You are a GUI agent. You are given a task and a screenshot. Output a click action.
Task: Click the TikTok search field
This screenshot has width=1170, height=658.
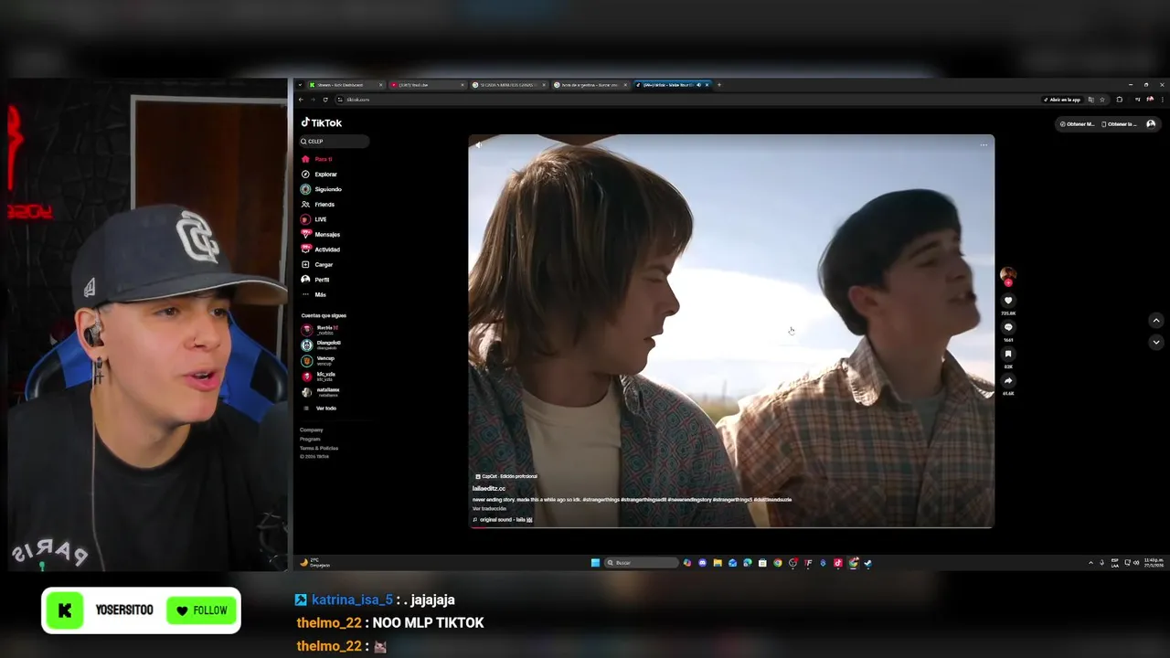click(335, 141)
